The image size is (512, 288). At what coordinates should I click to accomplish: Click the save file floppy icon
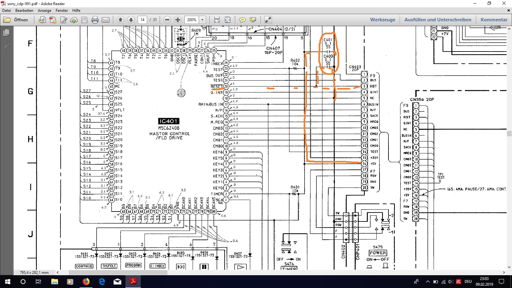(x=84, y=20)
